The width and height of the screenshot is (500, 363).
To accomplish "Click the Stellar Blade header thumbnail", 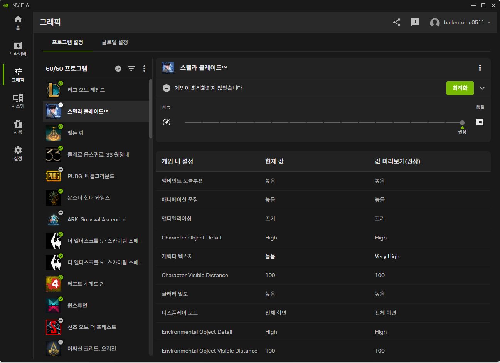I will pyautogui.click(x=168, y=67).
